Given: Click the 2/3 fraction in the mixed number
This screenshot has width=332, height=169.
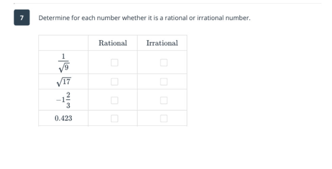Looking at the screenshot, I should pos(68,100).
